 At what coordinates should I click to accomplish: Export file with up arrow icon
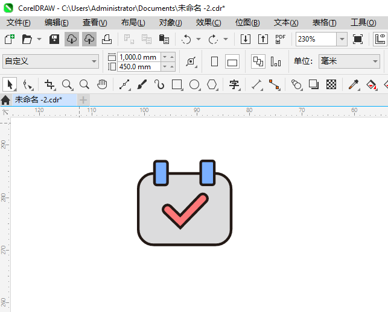click(x=263, y=39)
